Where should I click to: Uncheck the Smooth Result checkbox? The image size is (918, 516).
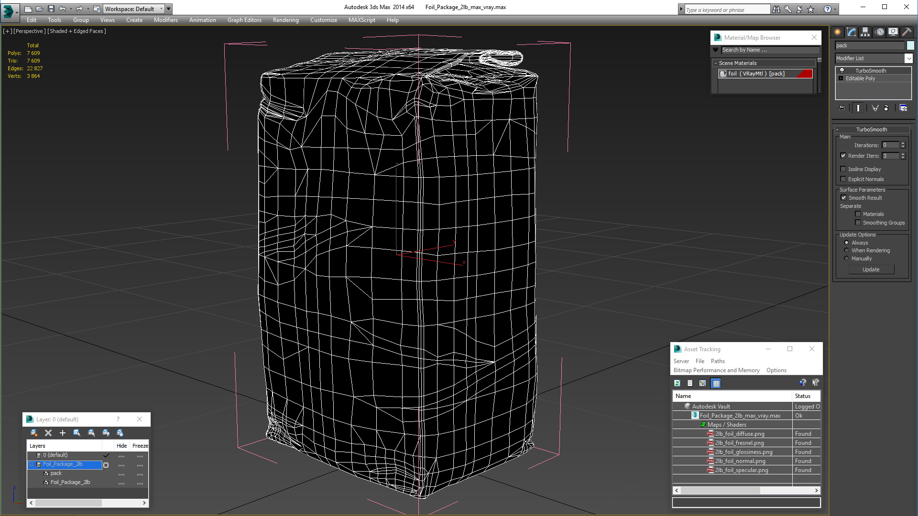coord(843,198)
